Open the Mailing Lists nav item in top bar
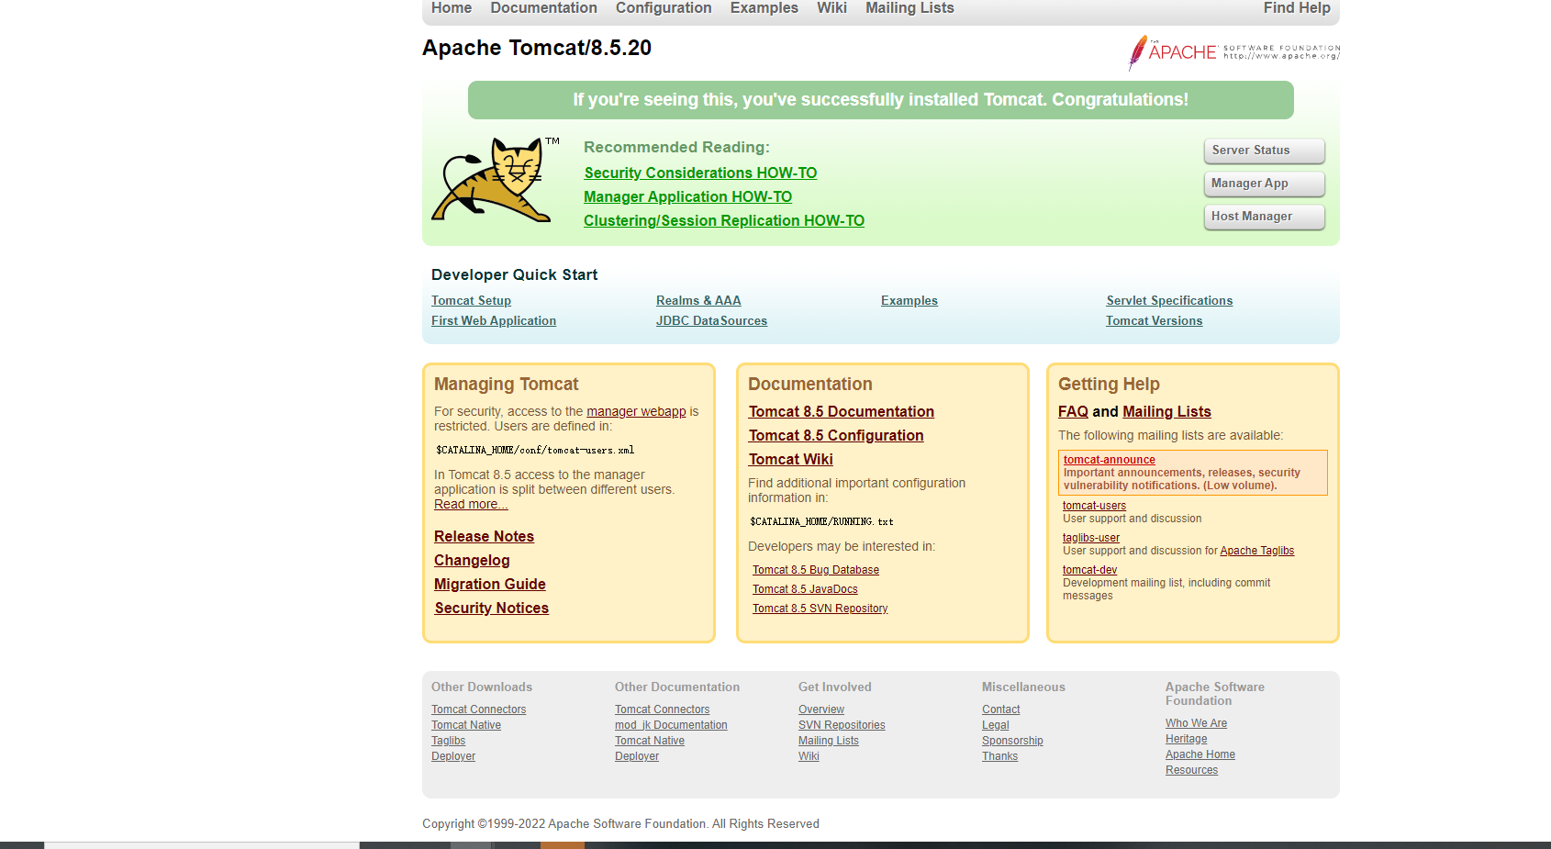The image size is (1551, 849). 909,8
